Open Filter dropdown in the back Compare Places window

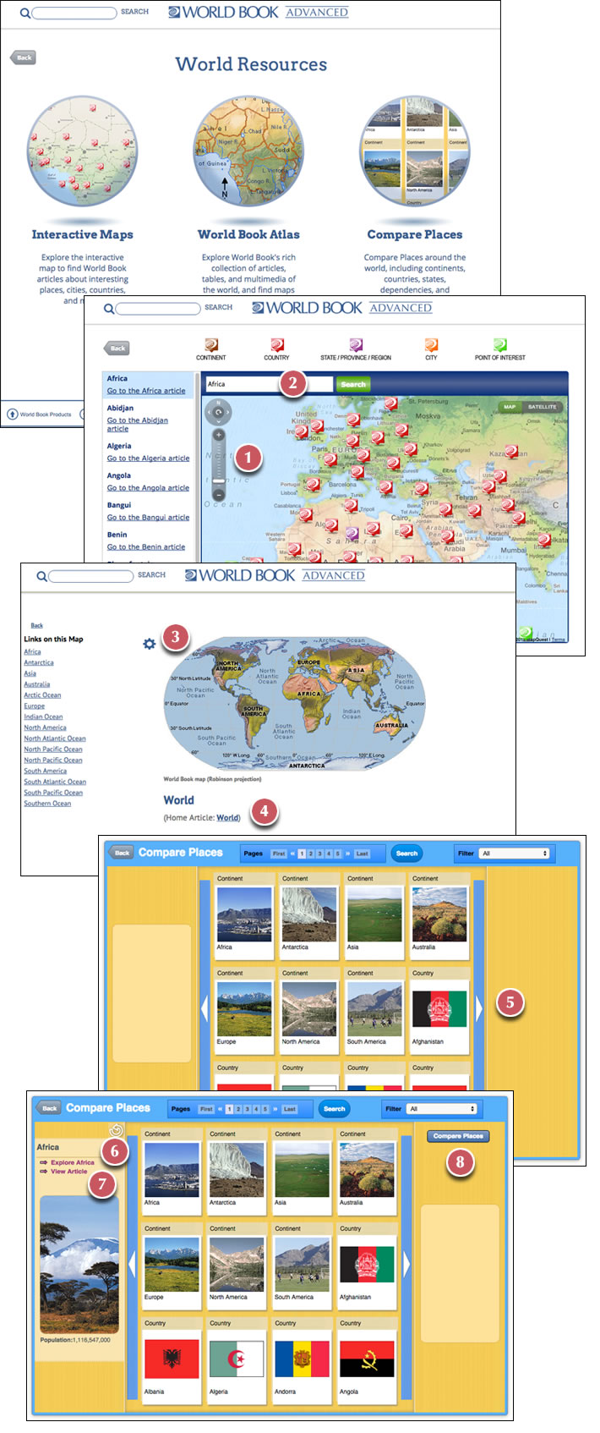coord(515,853)
